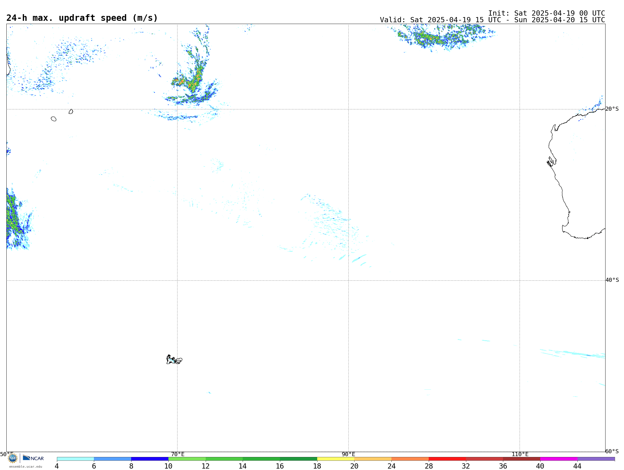Click the 70°E longitude label
This screenshot has height=470, width=624.
(x=178, y=454)
